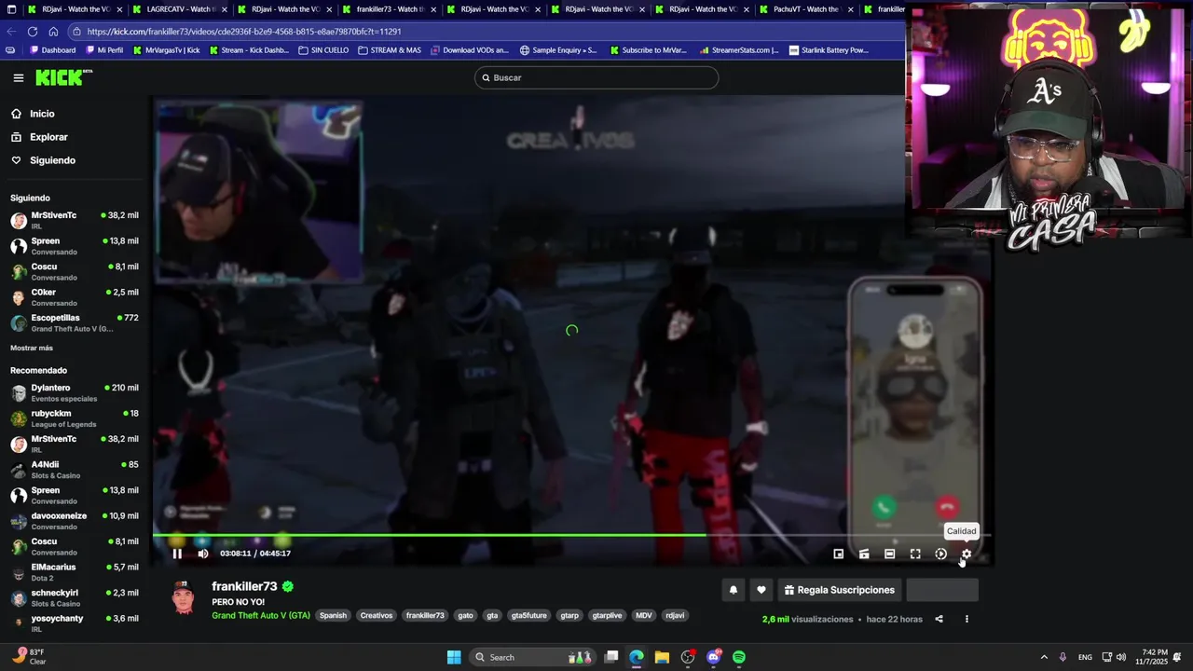Open Dashboard bookmark

[53, 50]
